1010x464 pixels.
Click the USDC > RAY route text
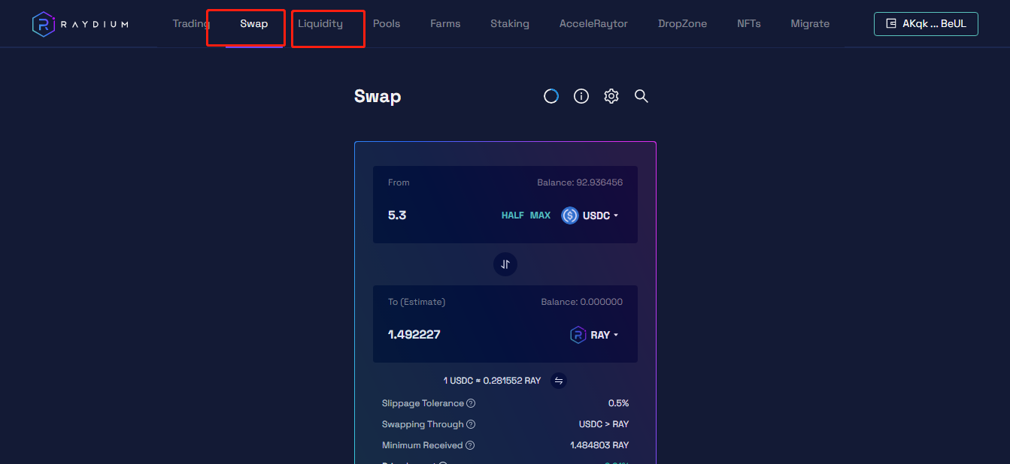pos(604,424)
